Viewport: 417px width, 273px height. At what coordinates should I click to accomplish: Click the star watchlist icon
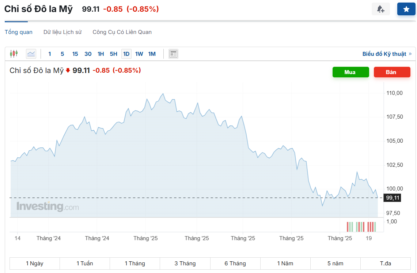click(x=406, y=9)
